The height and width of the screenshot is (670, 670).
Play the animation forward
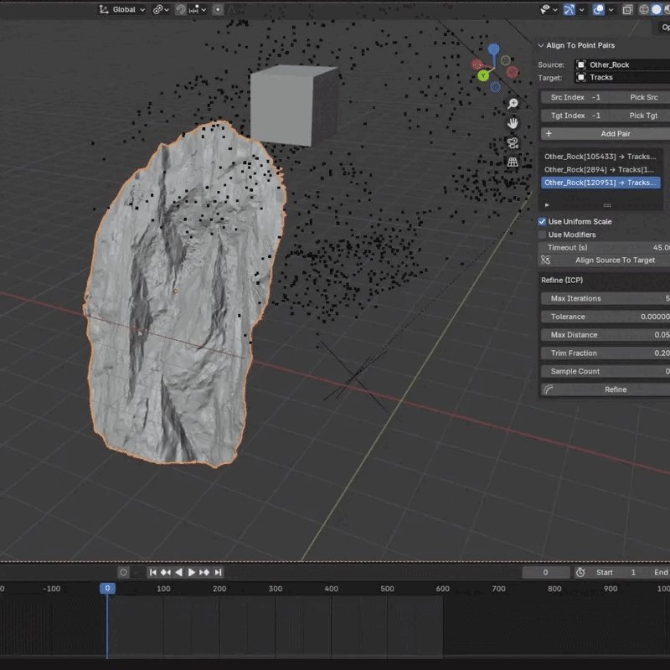[192, 572]
